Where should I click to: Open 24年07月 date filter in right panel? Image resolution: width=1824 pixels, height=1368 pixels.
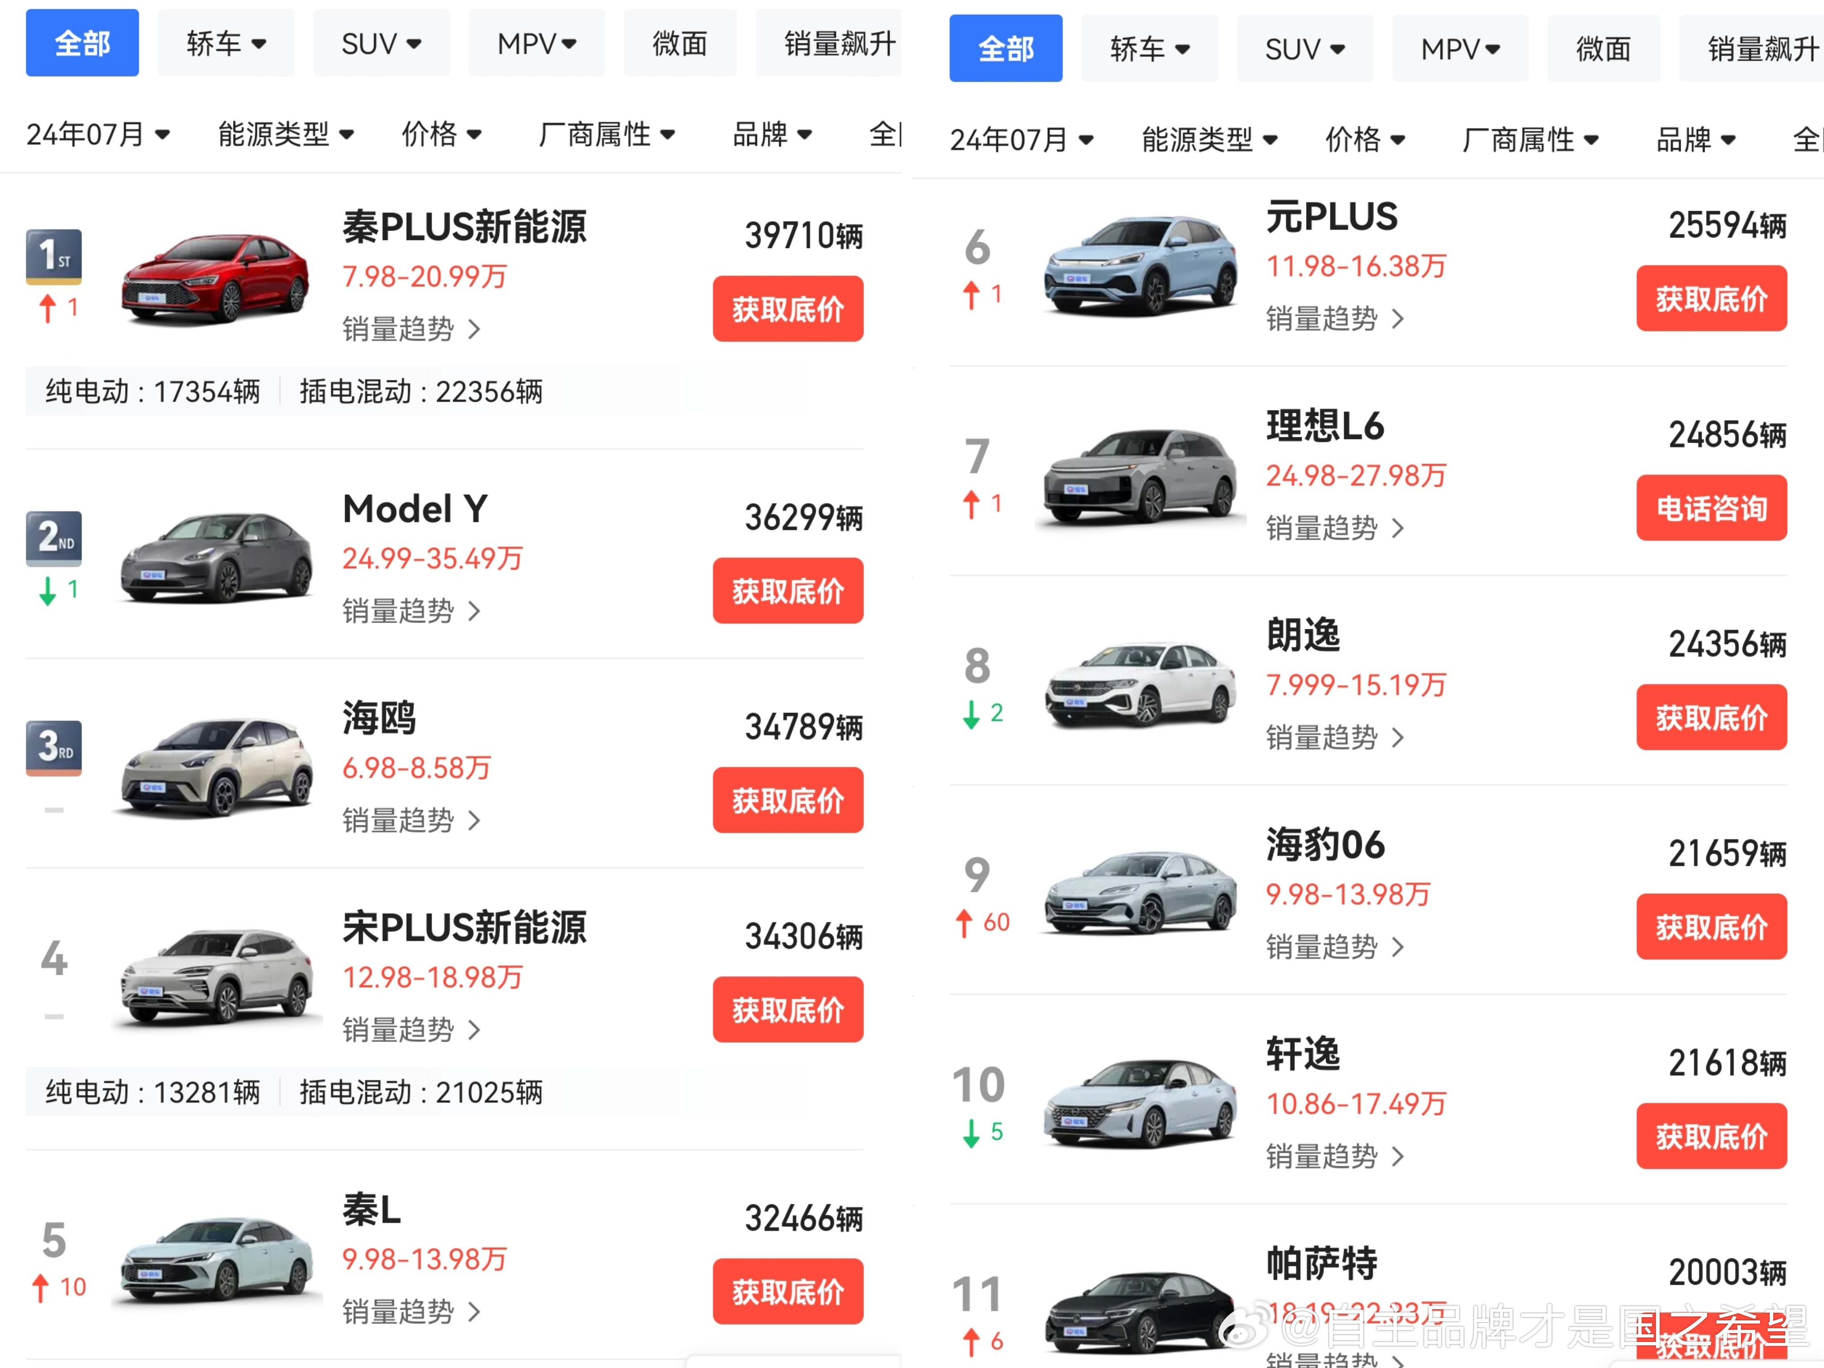(x=1022, y=139)
